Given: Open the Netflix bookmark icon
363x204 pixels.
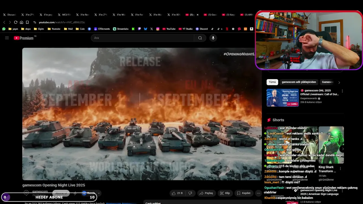Looking at the screenshot, I should pyautogui.click(x=227, y=29).
